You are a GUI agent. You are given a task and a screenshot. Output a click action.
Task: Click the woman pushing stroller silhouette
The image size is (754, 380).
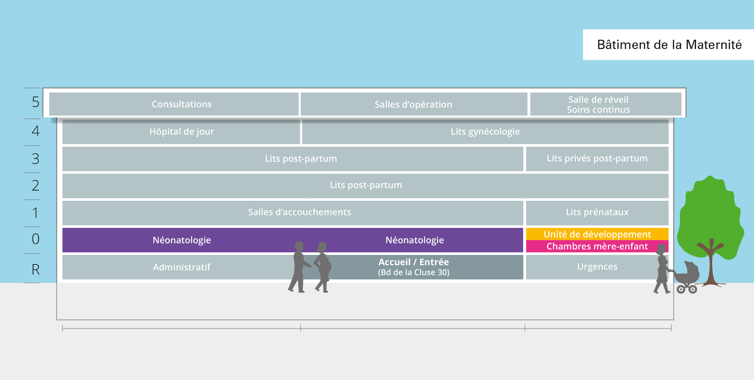point(662,269)
